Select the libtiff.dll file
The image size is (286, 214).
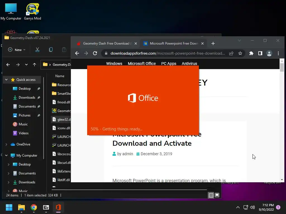point(61,180)
